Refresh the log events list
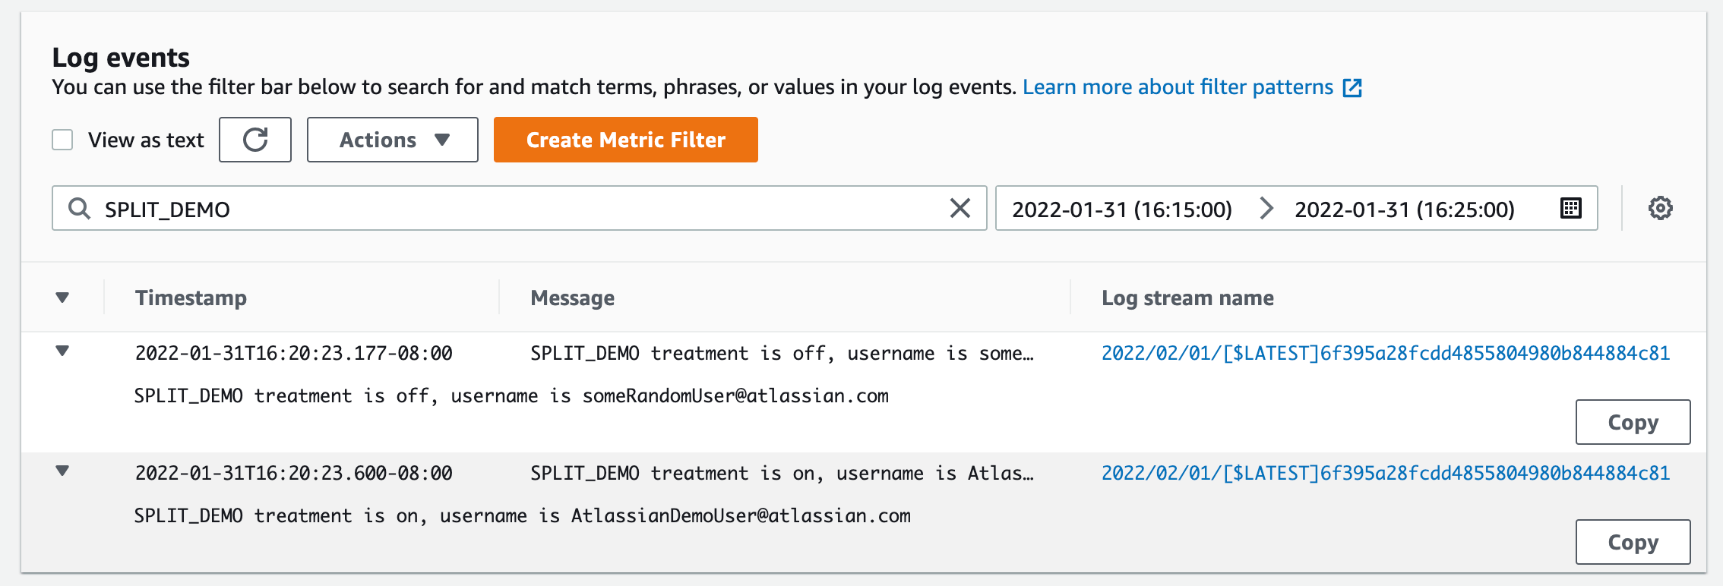 coord(255,140)
